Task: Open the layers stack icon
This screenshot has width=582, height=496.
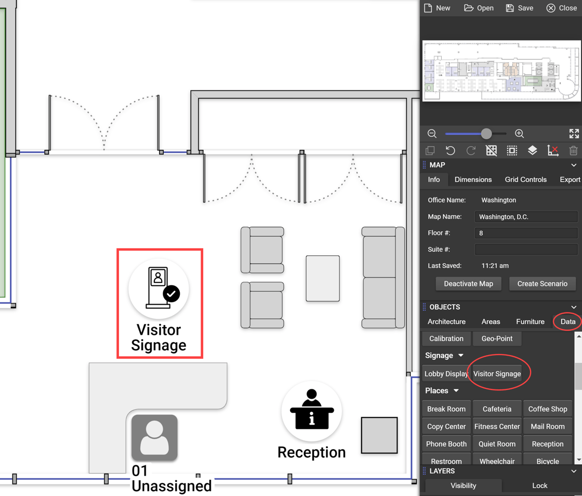Action: point(532,151)
